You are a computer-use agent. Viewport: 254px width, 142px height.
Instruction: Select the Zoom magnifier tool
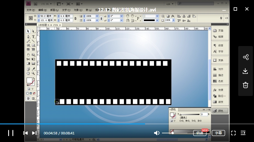(x=33, y=73)
